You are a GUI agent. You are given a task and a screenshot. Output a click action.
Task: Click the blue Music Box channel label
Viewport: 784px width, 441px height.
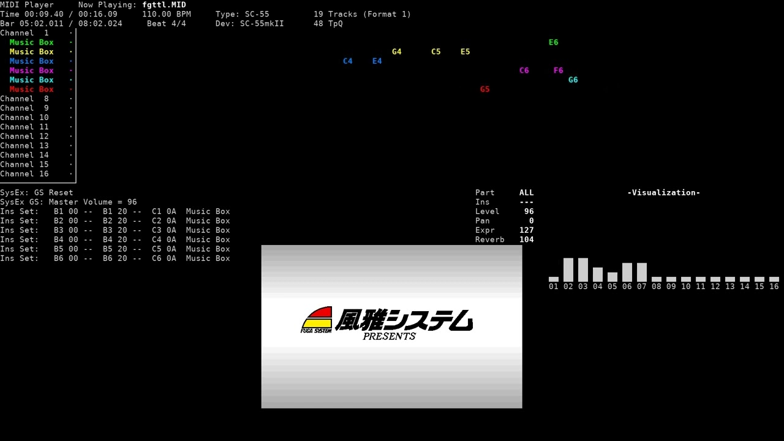pos(32,61)
